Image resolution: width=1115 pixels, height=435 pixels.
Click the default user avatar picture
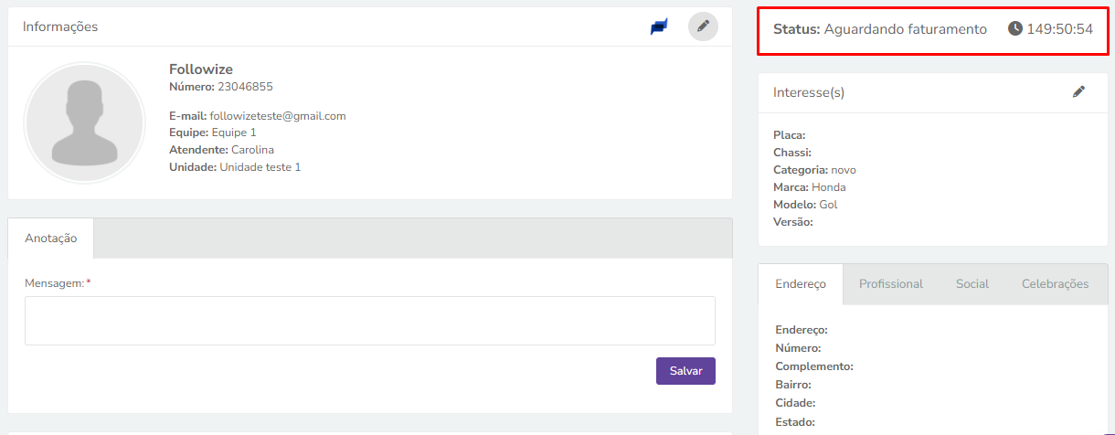[x=85, y=122]
